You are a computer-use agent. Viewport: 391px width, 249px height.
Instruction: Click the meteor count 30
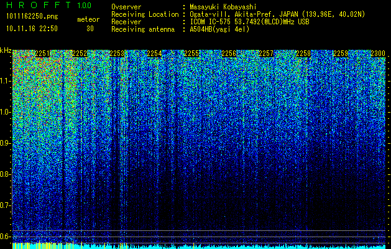90,29
